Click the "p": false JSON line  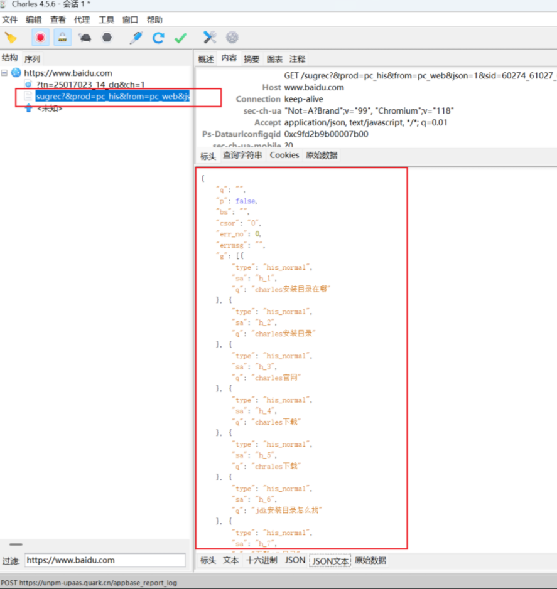[x=237, y=201]
